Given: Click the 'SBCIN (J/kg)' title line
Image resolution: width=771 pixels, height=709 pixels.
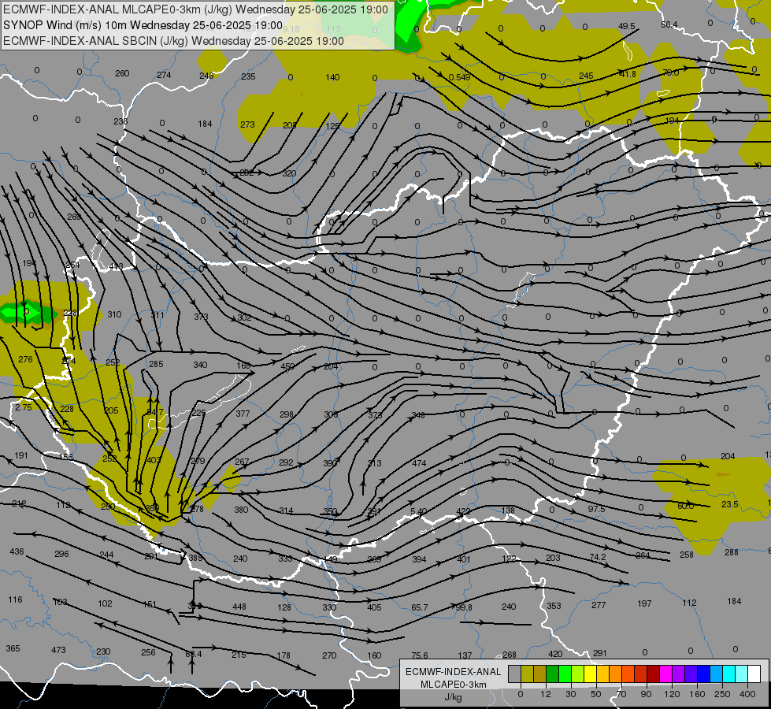Looking at the screenshot, I should (173, 41).
